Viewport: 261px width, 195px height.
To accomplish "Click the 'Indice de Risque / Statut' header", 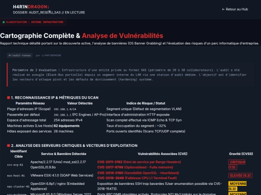I will [146, 104].
